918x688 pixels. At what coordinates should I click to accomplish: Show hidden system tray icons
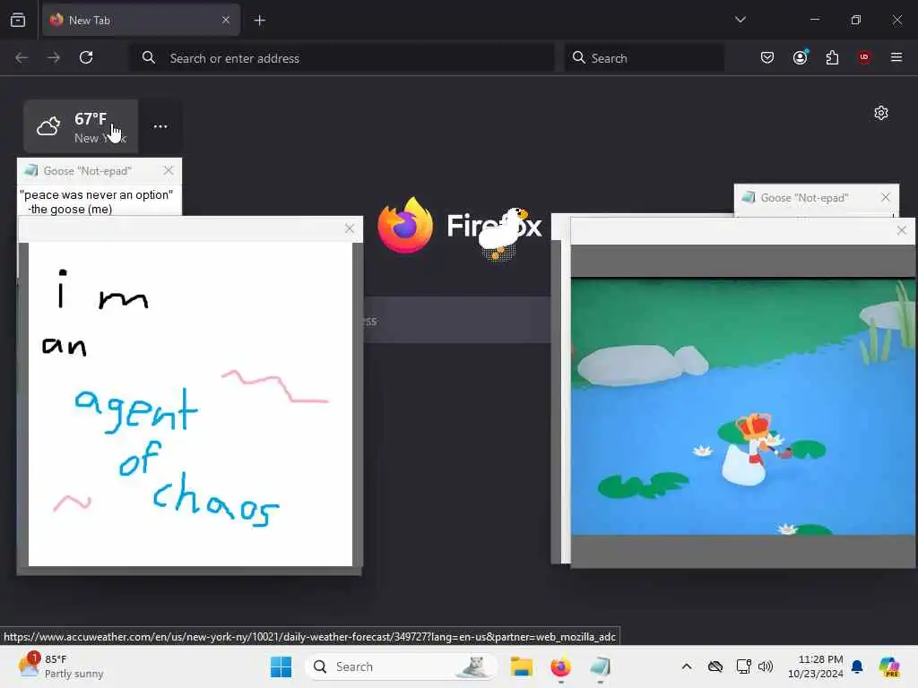pos(687,666)
